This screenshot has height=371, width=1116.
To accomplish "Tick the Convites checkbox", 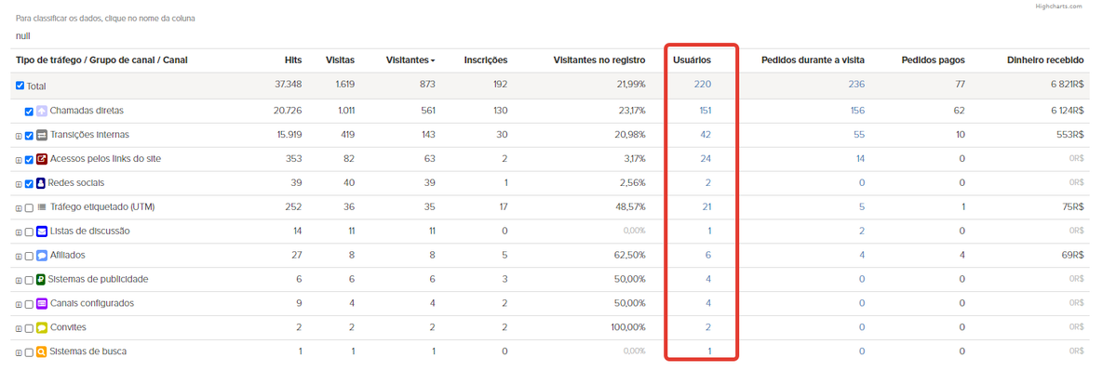I will 29,327.
